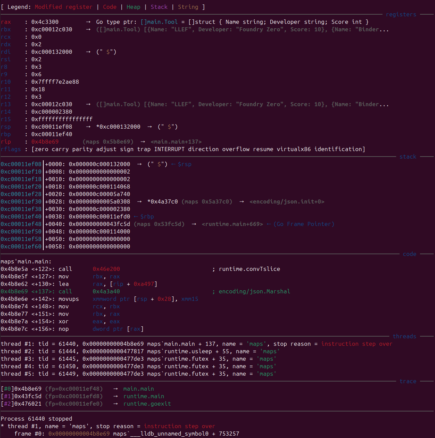The image size is (435, 438).
Task: Click the 'Code' legend entry
Action: tap(110, 7)
